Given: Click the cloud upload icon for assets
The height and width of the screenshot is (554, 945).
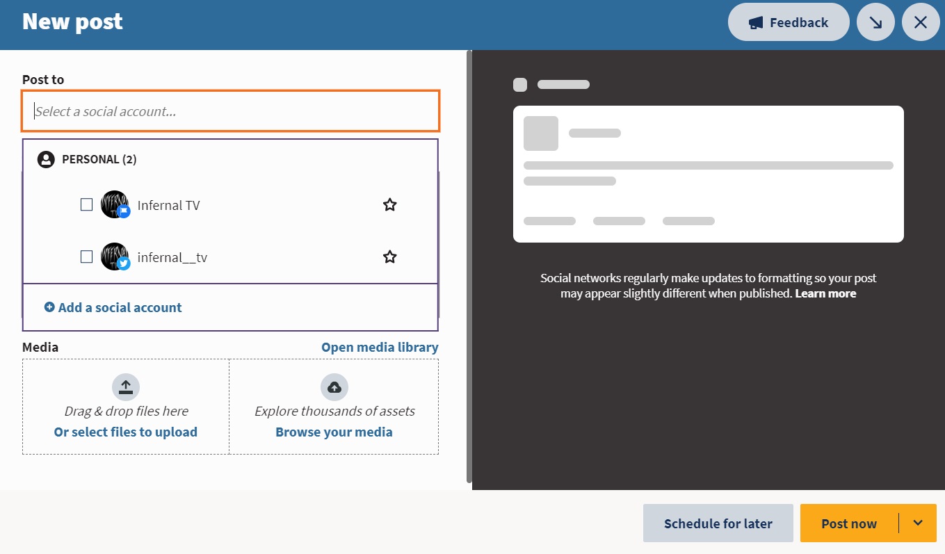Looking at the screenshot, I should 334,387.
